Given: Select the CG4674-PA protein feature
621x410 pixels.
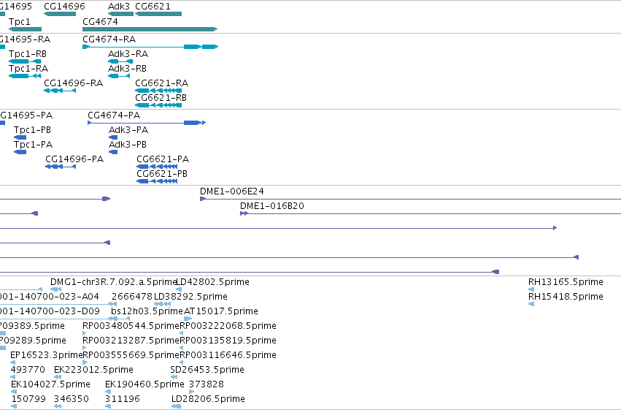Looking at the screenshot, I should (147, 123).
